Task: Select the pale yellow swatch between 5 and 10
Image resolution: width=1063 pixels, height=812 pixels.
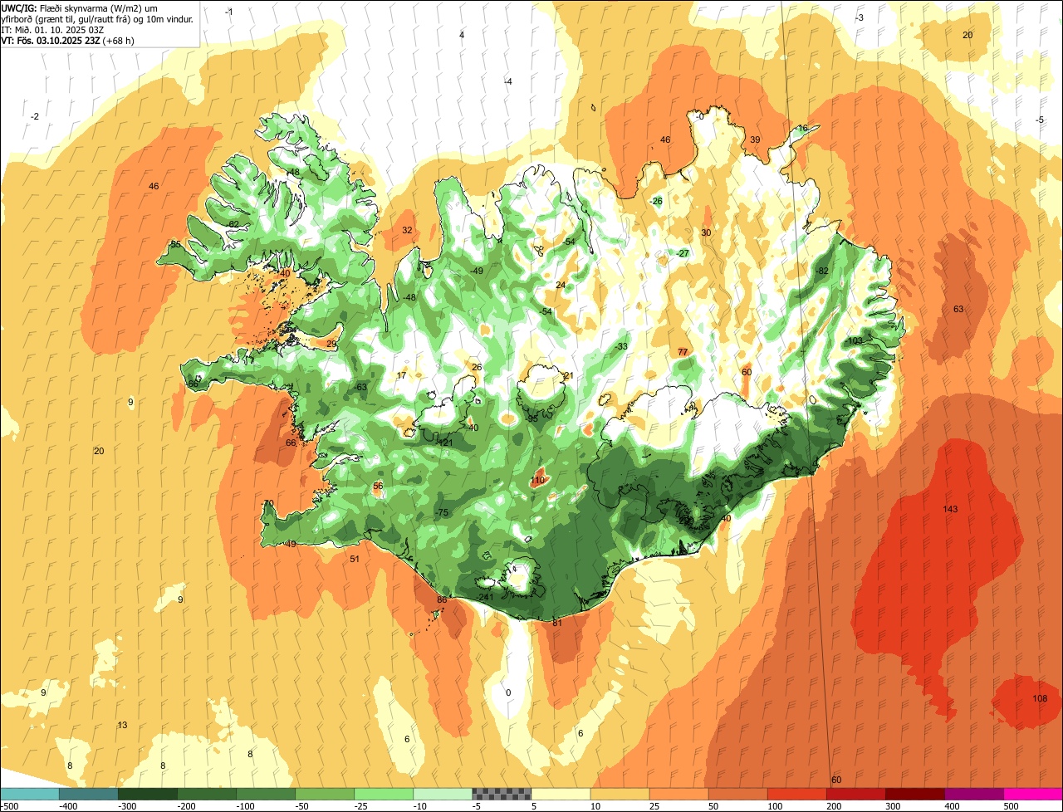Action: point(561,794)
